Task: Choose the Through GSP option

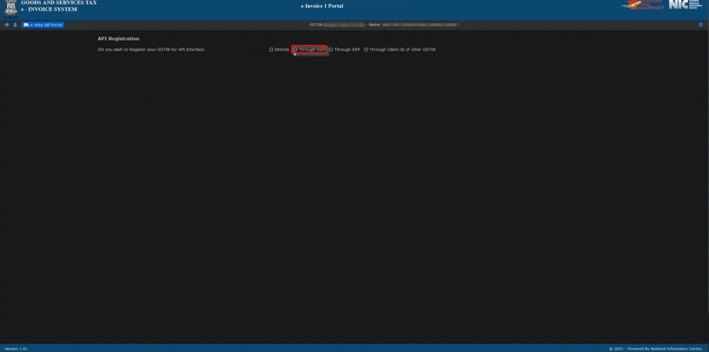Action: [x=295, y=50]
